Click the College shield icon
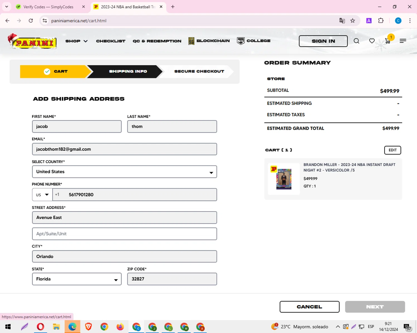 coord(241,41)
